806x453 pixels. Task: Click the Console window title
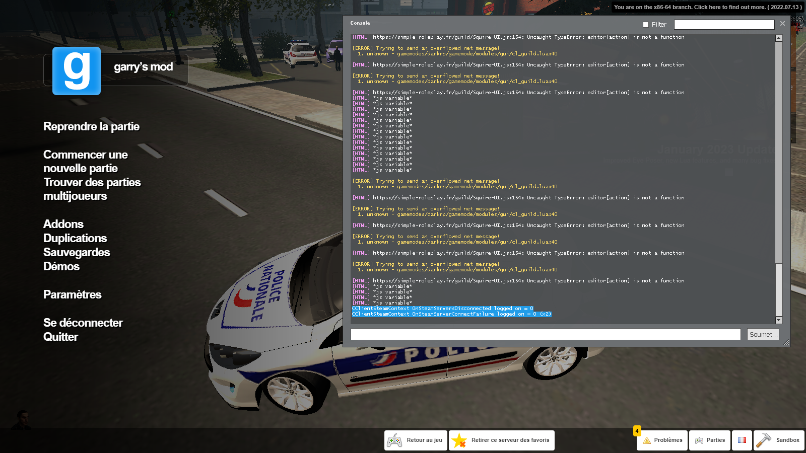360,23
